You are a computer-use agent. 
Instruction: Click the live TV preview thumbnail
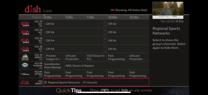(168, 10)
